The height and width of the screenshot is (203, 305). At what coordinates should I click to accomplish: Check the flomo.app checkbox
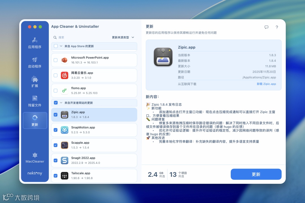tap(55, 91)
